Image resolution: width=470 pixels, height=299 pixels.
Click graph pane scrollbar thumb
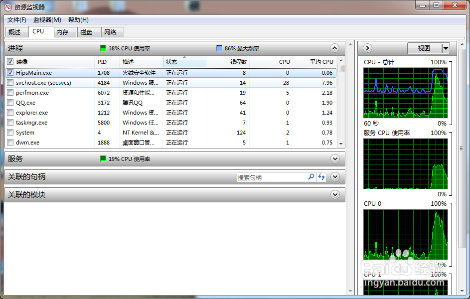(462, 149)
